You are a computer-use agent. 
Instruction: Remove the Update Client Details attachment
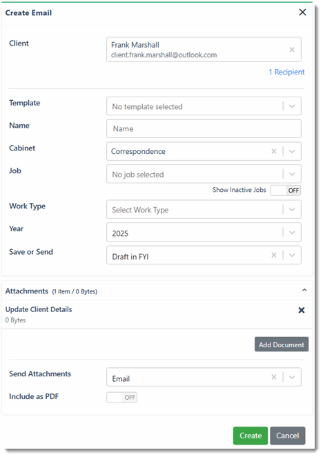click(302, 310)
